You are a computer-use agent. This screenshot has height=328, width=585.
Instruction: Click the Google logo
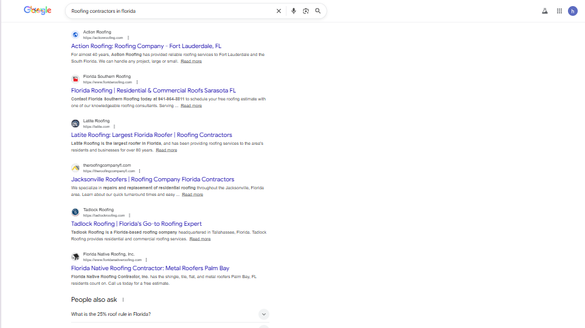pos(38,10)
